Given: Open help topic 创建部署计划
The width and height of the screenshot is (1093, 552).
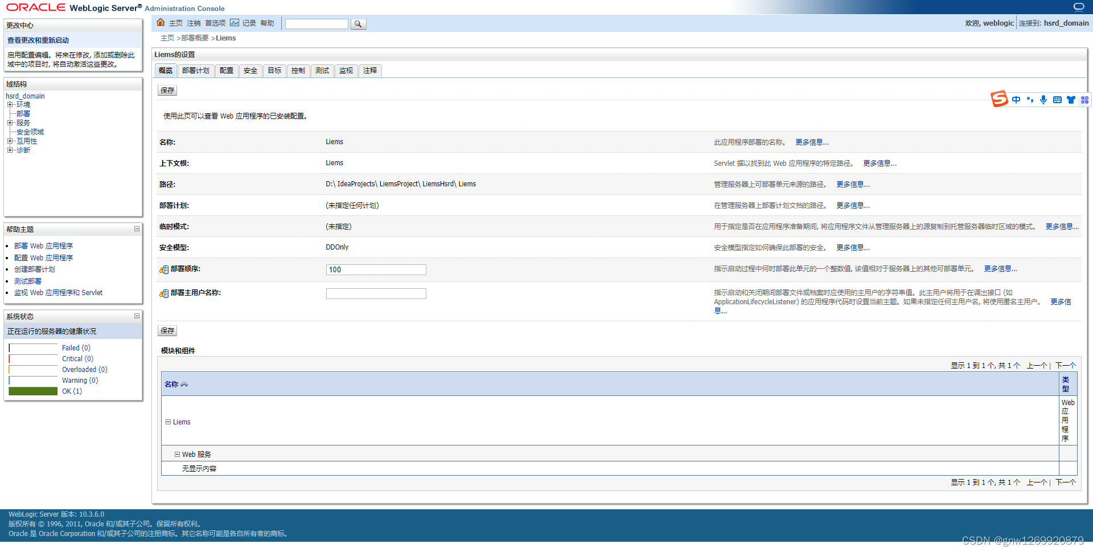Looking at the screenshot, I should pos(35,269).
